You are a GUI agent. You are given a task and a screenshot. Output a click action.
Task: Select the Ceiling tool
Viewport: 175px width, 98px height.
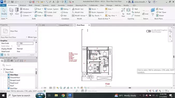[39, 12]
